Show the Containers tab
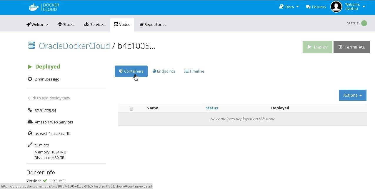375x189 pixels. (x=131, y=71)
